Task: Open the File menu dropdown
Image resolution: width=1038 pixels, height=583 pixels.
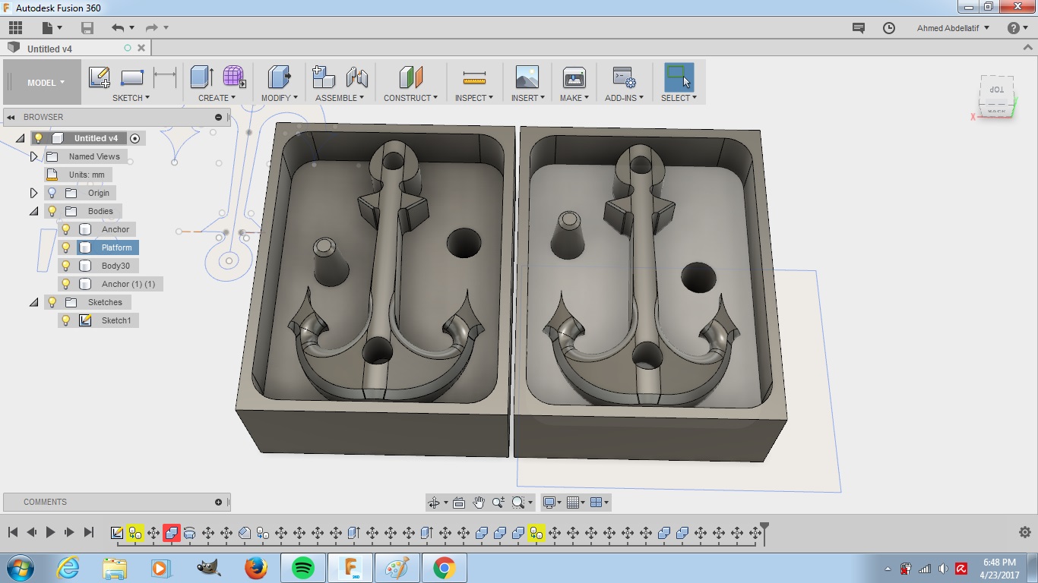Action: tap(52, 28)
